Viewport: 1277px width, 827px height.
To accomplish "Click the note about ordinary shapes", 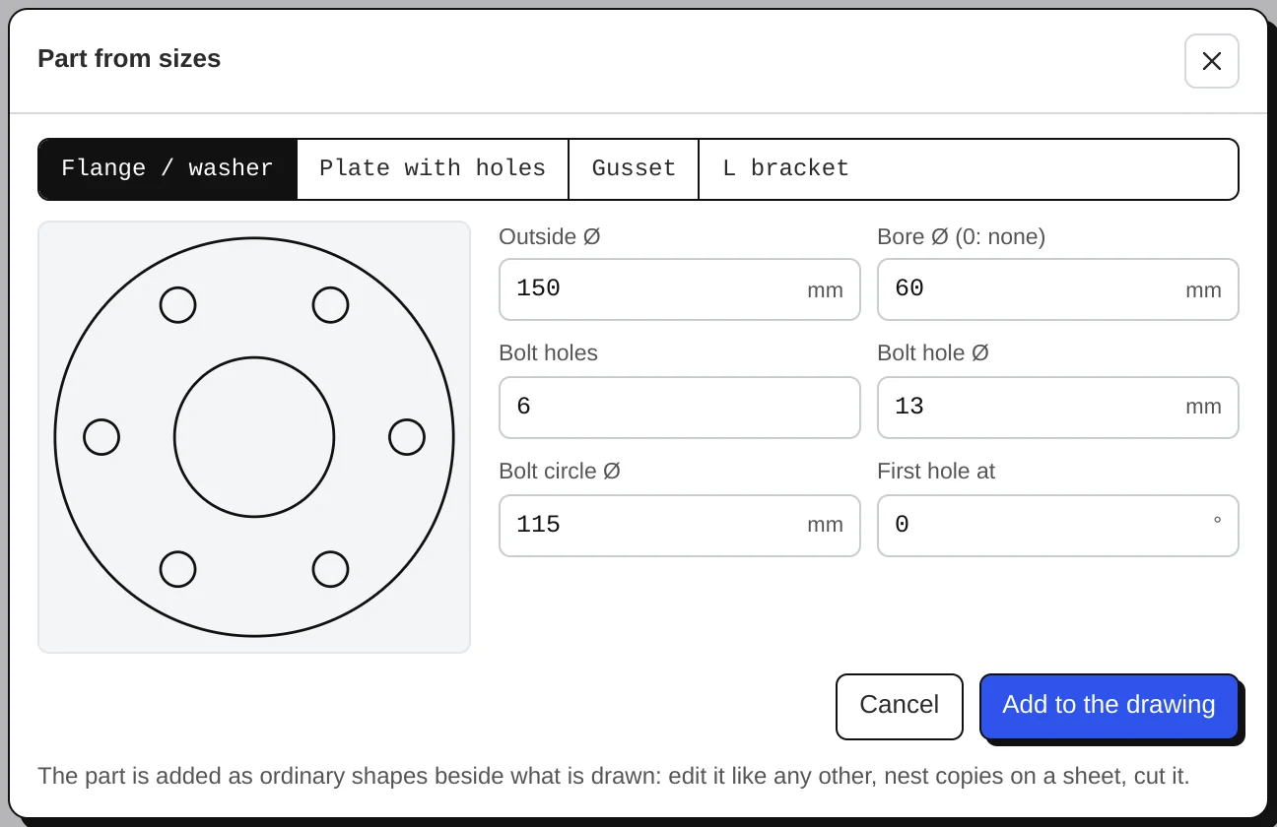I will (x=614, y=776).
